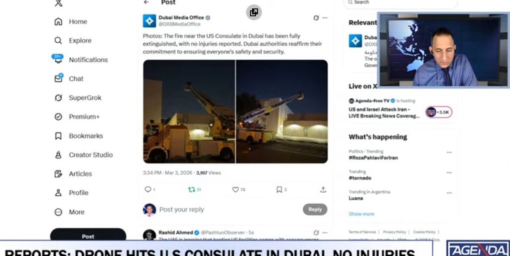Screen dimensions: 510x256
Task: Open the SuperGrok sidebar icon
Action: point(58,98)
